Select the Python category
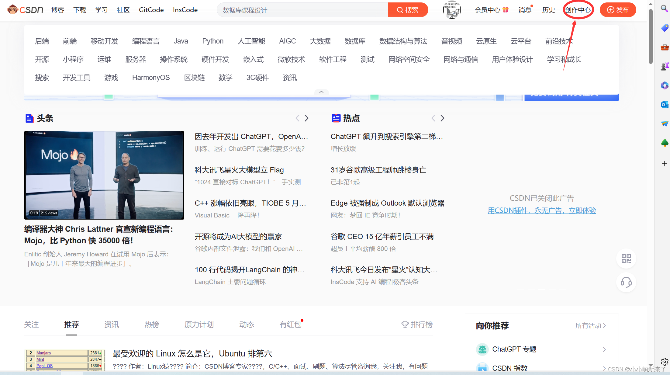The height and width of the screenshot is (375, 670). [x=213, y=41]
